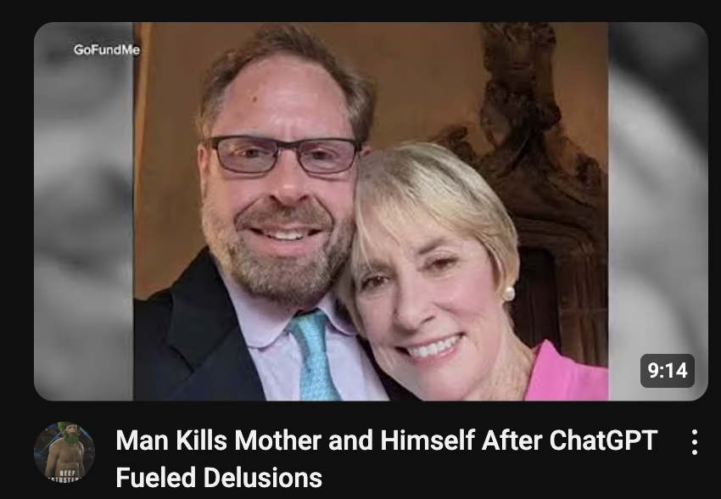
Task: Click the pearl earring in the thumbnail
Action: coord(508,294)
